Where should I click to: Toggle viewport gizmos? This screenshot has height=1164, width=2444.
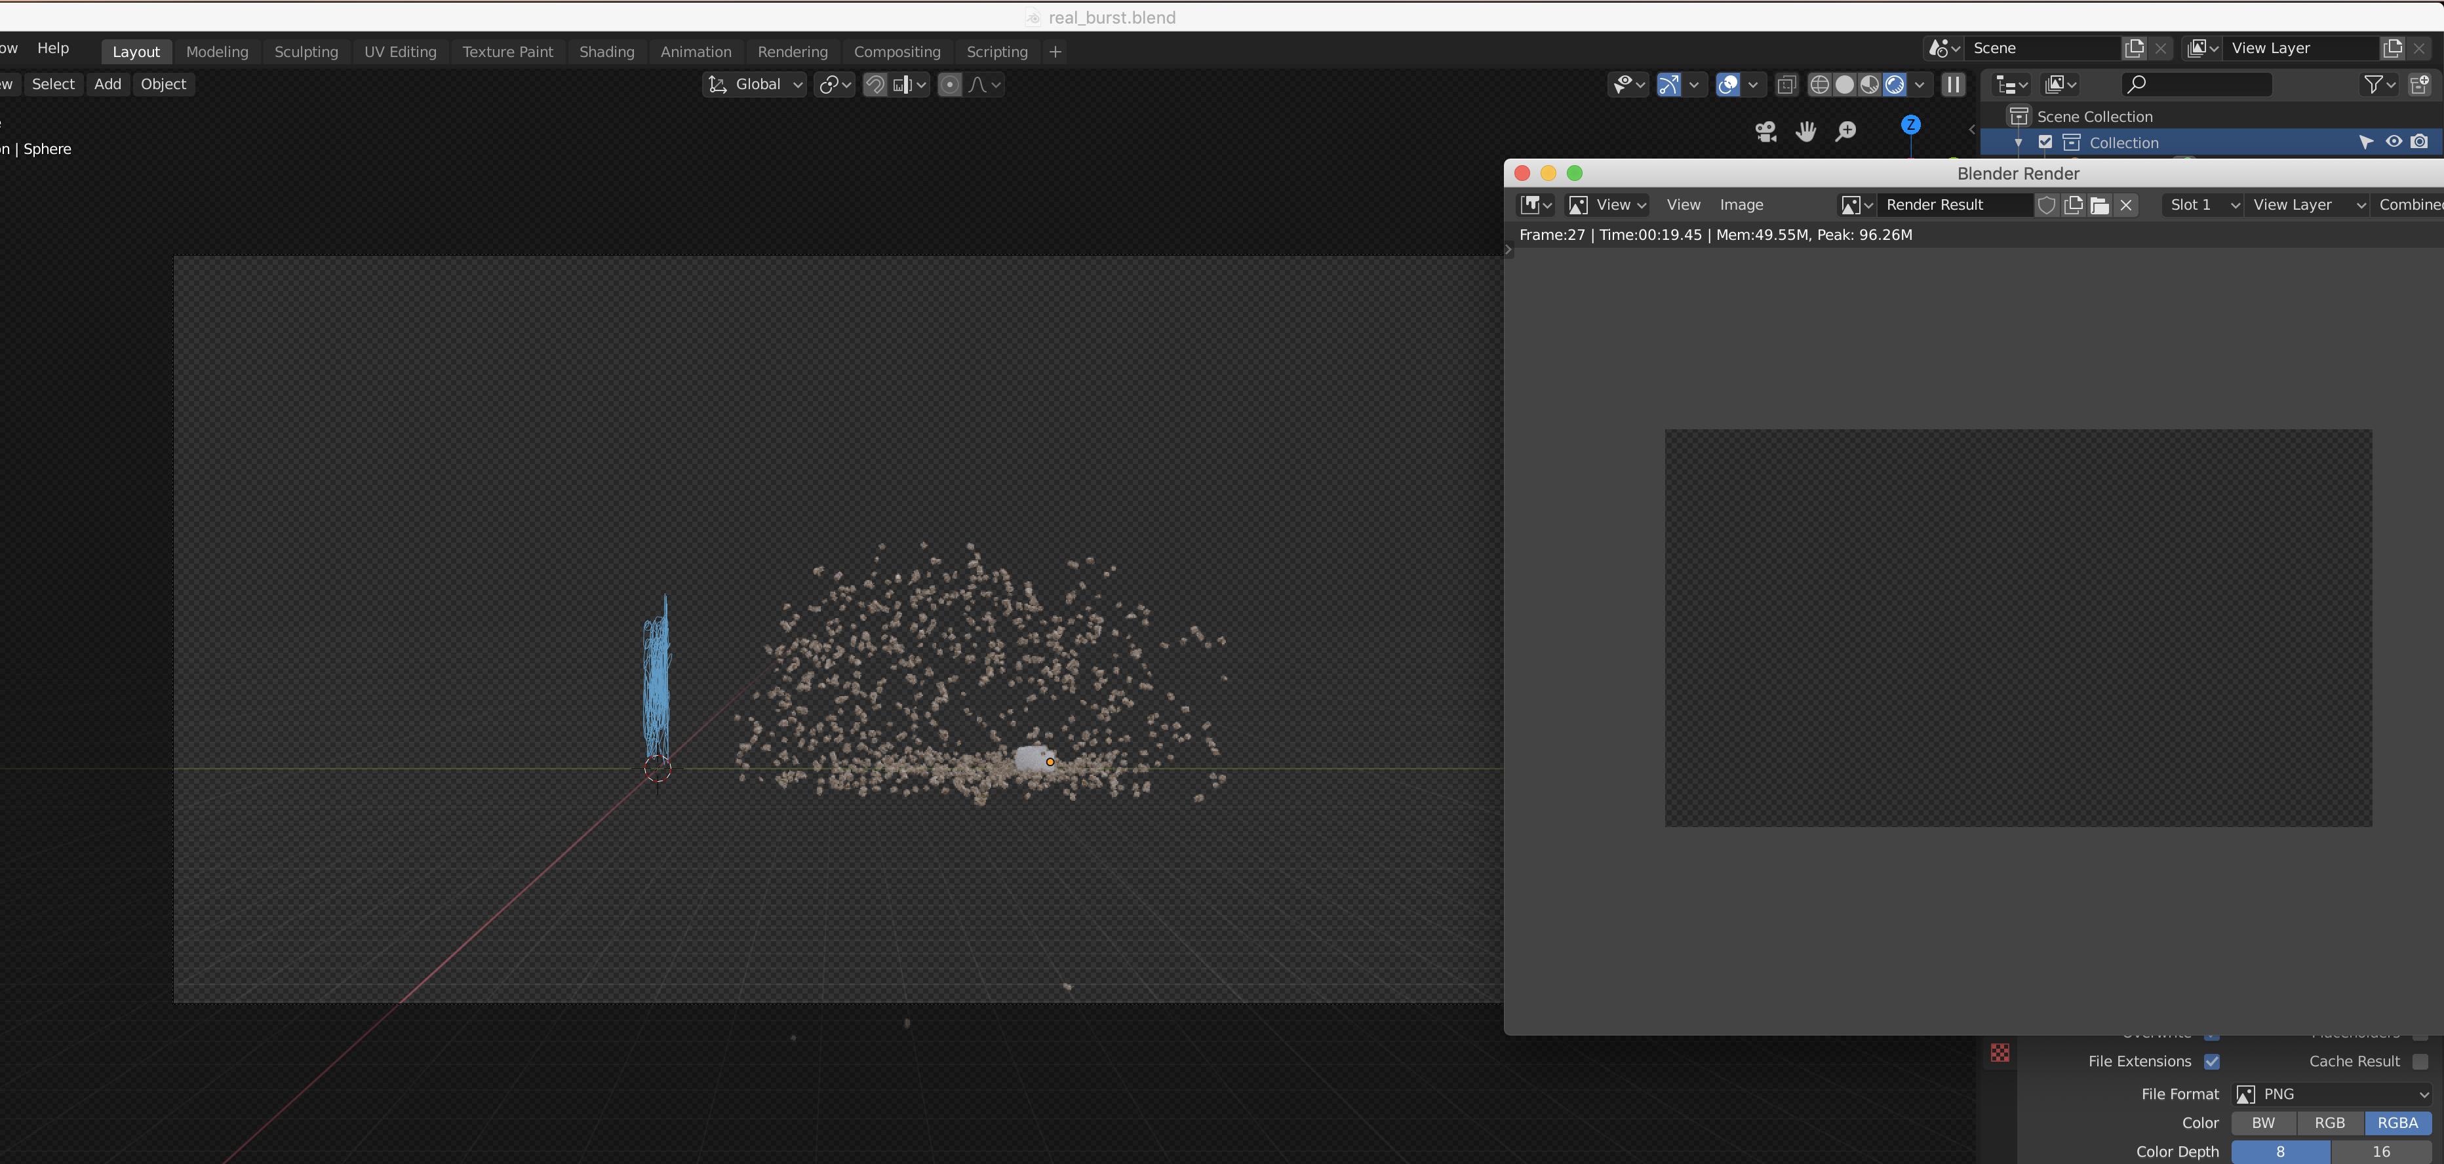pos(1668,85)
